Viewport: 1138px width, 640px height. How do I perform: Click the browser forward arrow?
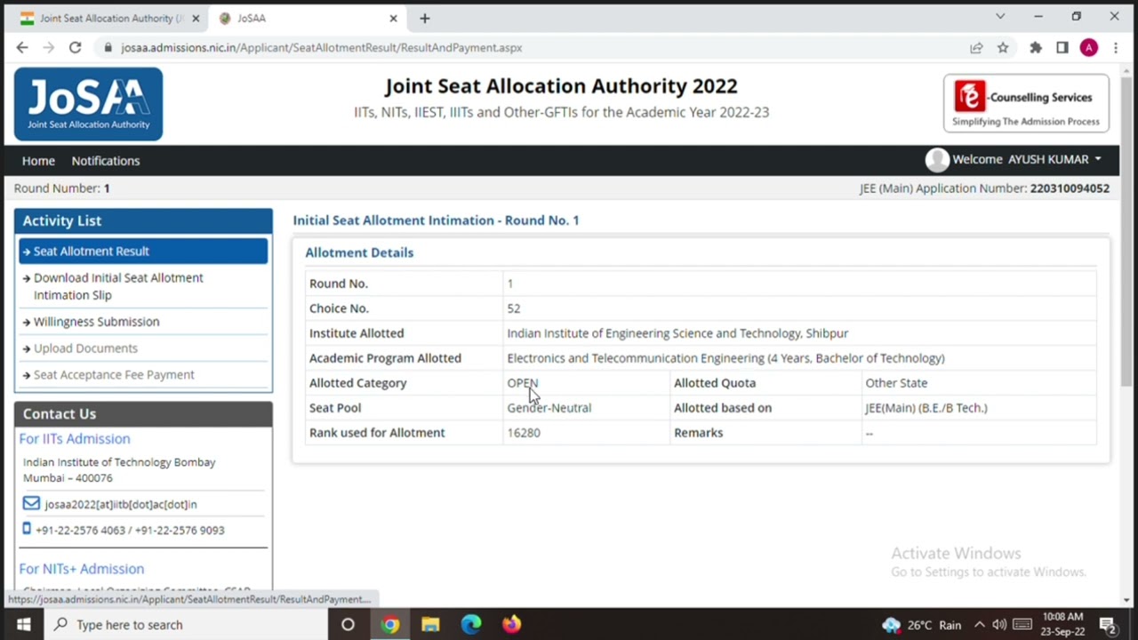(49, 48)
